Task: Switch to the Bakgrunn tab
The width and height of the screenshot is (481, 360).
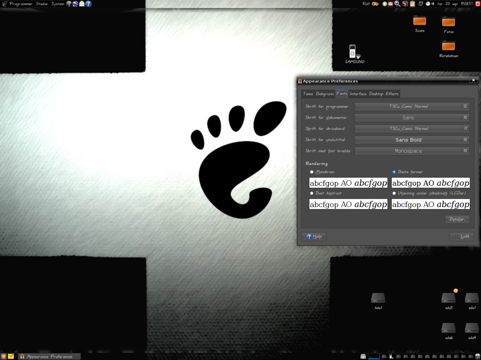Action: pos(325,94)
